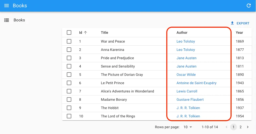Click the download icon beside Export
Viewport: 256px width, 134px height.
click(232, 23)
